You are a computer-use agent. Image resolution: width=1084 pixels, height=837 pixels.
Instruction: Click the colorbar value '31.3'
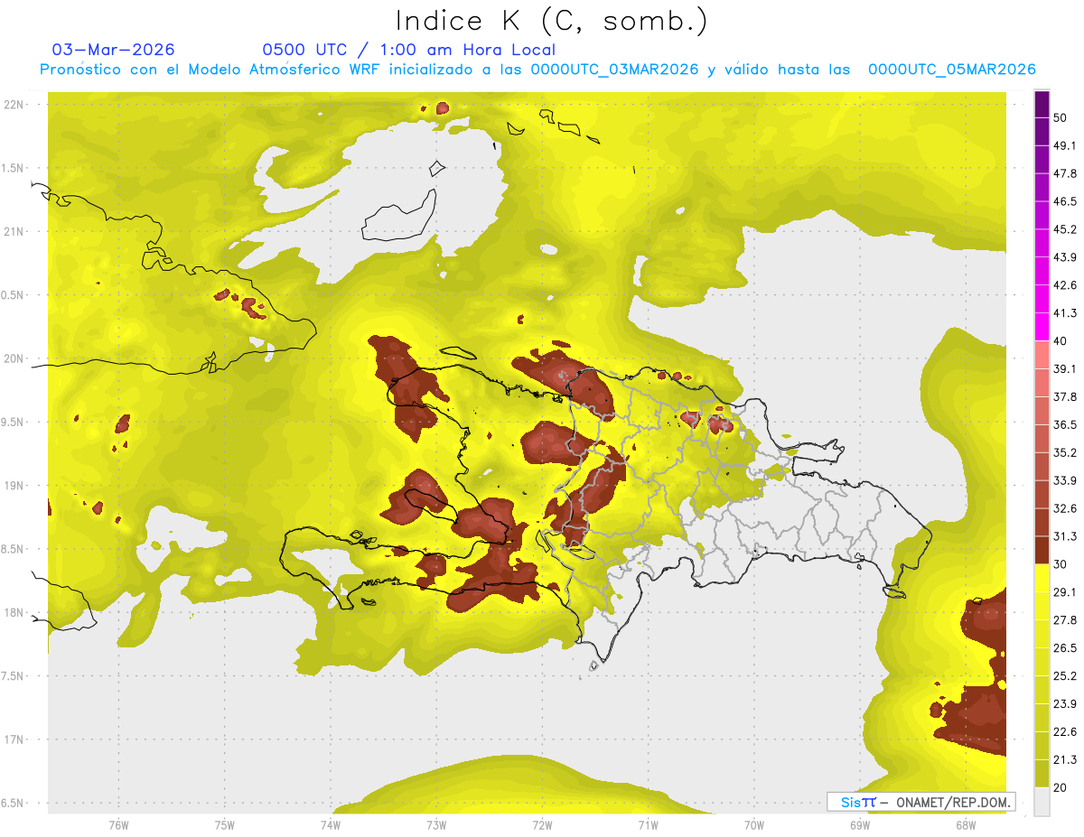click(x=1066, y=536)
